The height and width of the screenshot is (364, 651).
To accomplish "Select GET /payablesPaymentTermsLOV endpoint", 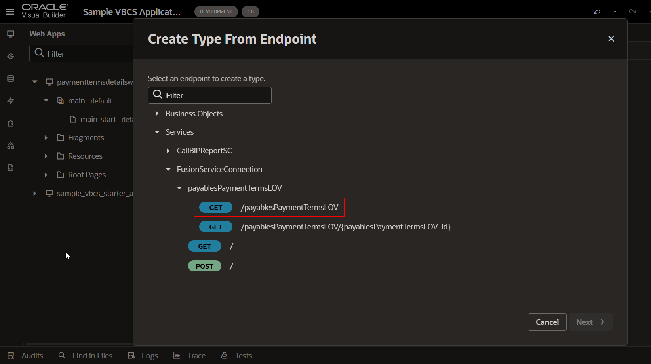I will pyautogui.click(x=269, y=207).
